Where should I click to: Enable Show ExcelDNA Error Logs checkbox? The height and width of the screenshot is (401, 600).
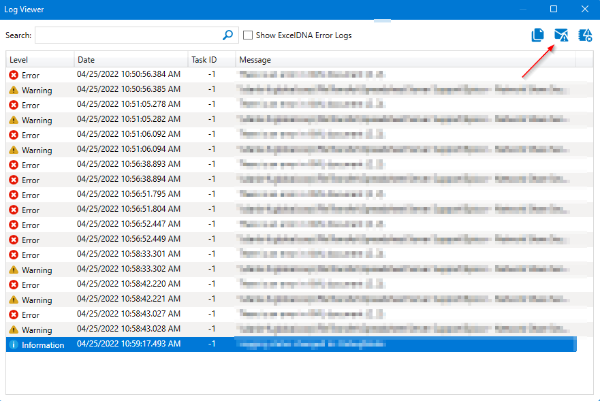tap(248, 35)
